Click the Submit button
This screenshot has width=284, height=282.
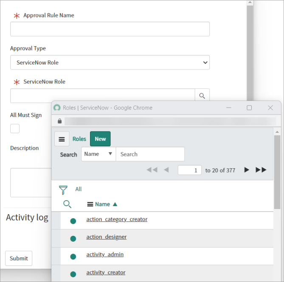(19, 258)
